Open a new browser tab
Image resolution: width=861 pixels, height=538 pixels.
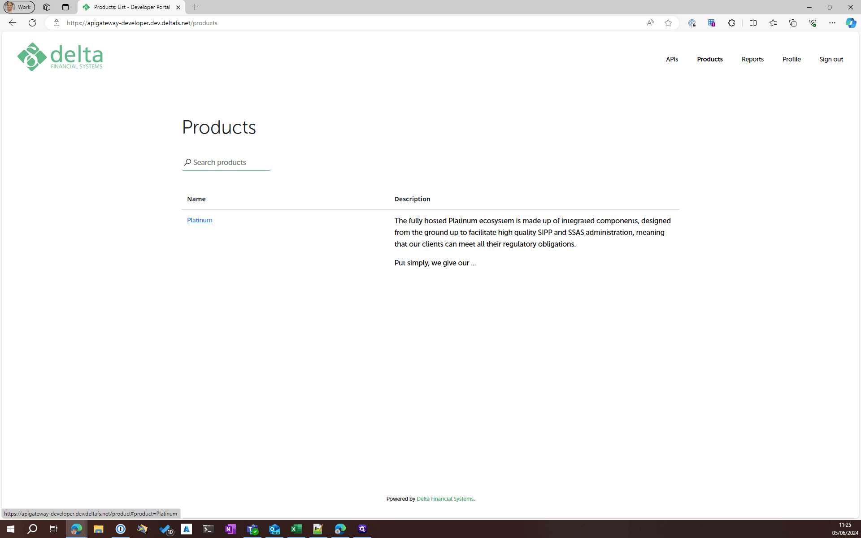195,7
